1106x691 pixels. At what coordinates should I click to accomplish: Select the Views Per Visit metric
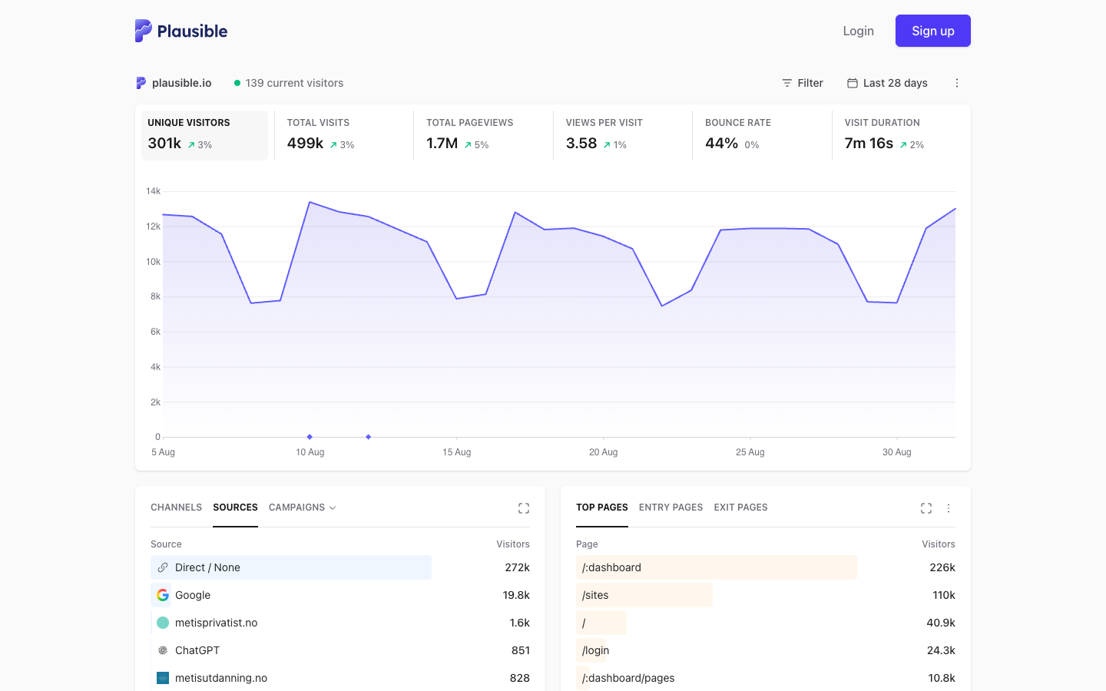(622, 135)
